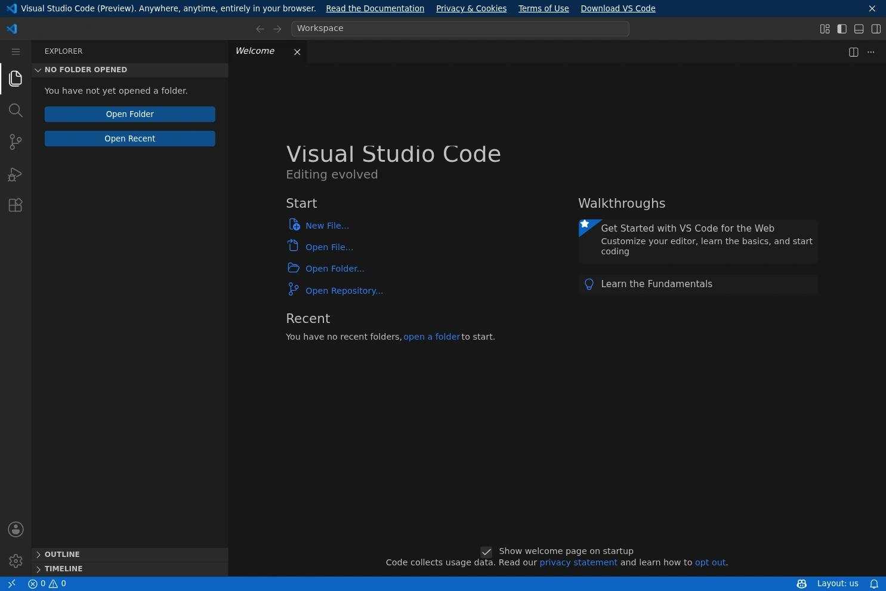Screen dimensions: 886x591
Task: Open the Accounts menu
Action: tap(16, 530)
